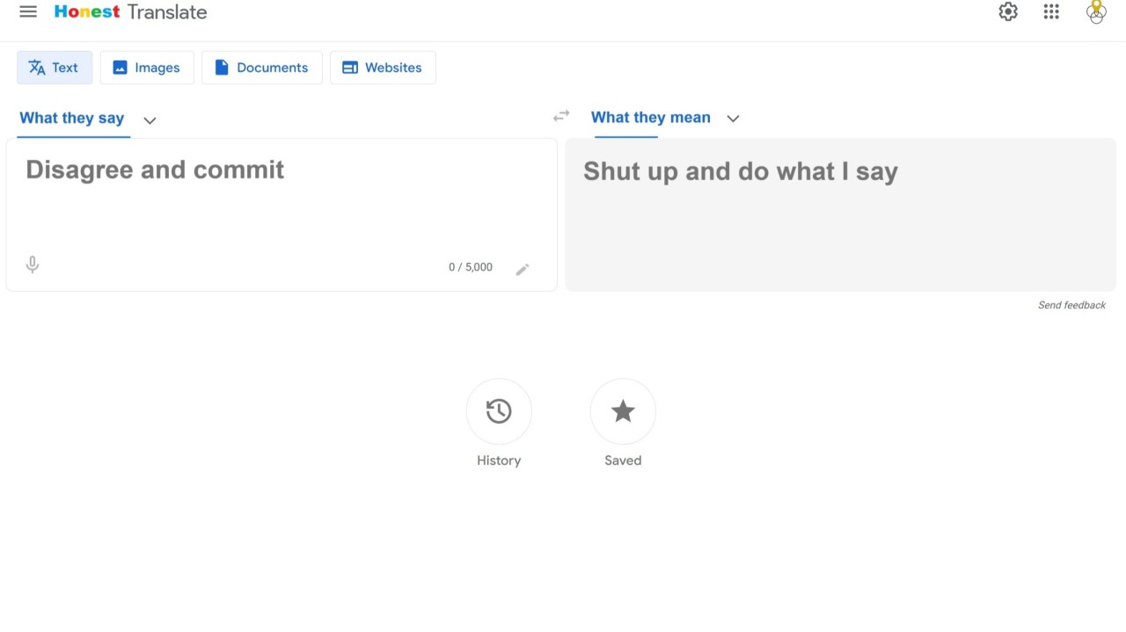
Task: Switch to the Documents tab
Action: tap(262, 68)
